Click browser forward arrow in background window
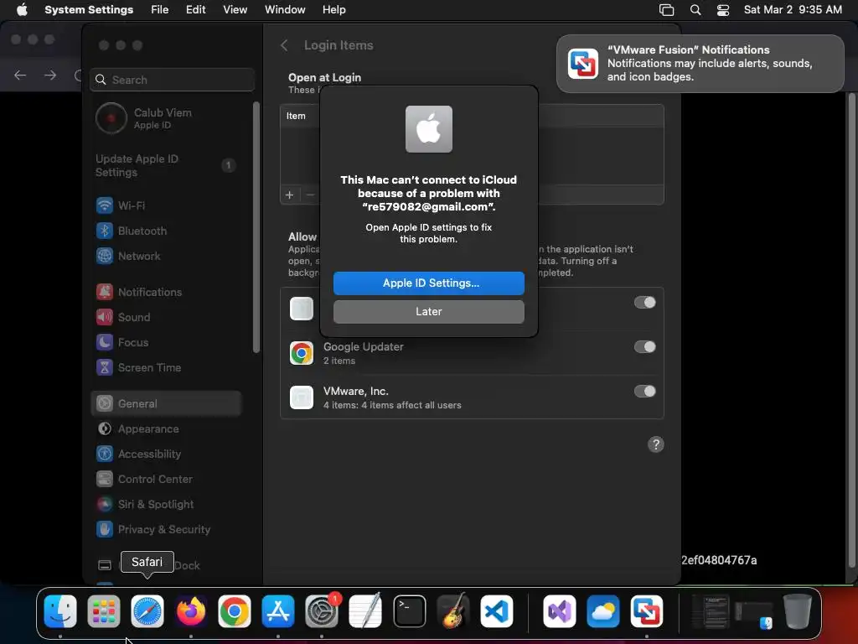The width and height of the screenshot is (858, 644). pyautogui.click(x=50, y=75)
